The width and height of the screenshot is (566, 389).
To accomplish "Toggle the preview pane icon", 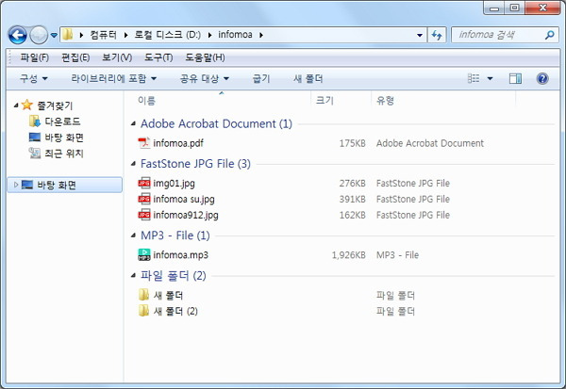I will tap(515, 78).
